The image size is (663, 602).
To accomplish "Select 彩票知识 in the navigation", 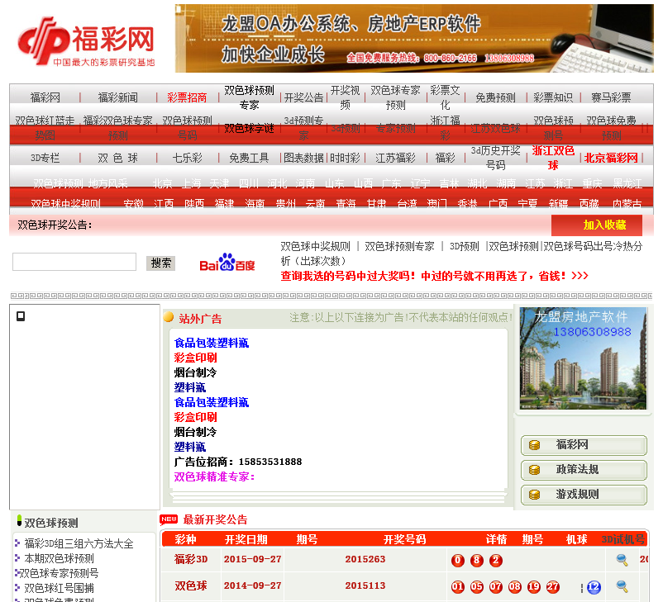I will [553, 97].
